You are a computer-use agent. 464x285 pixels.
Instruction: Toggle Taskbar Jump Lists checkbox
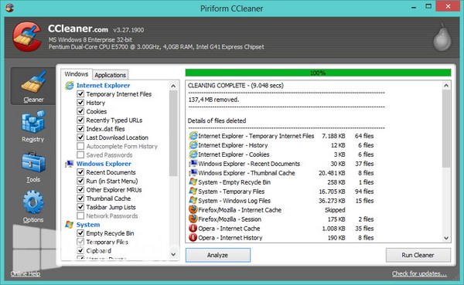pos(80,207)
